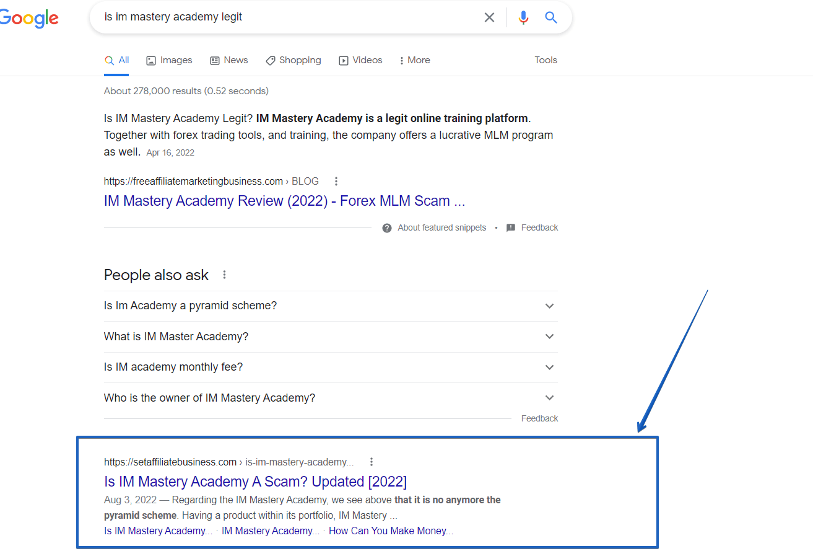813x551 pixels.
Task: Start voice search with microphone icon
Action: [524, 17]
